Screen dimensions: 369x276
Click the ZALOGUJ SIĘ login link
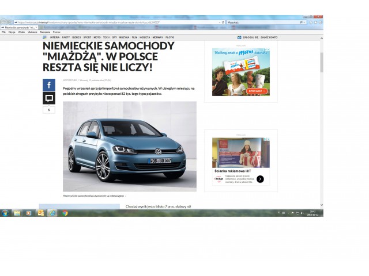pyautogui.click(x=248, y=37)
